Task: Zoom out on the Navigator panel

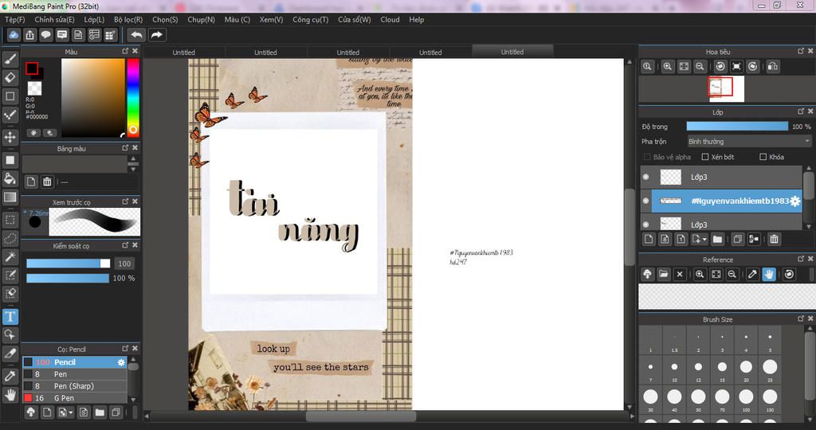Action: [x=700, y=67]
